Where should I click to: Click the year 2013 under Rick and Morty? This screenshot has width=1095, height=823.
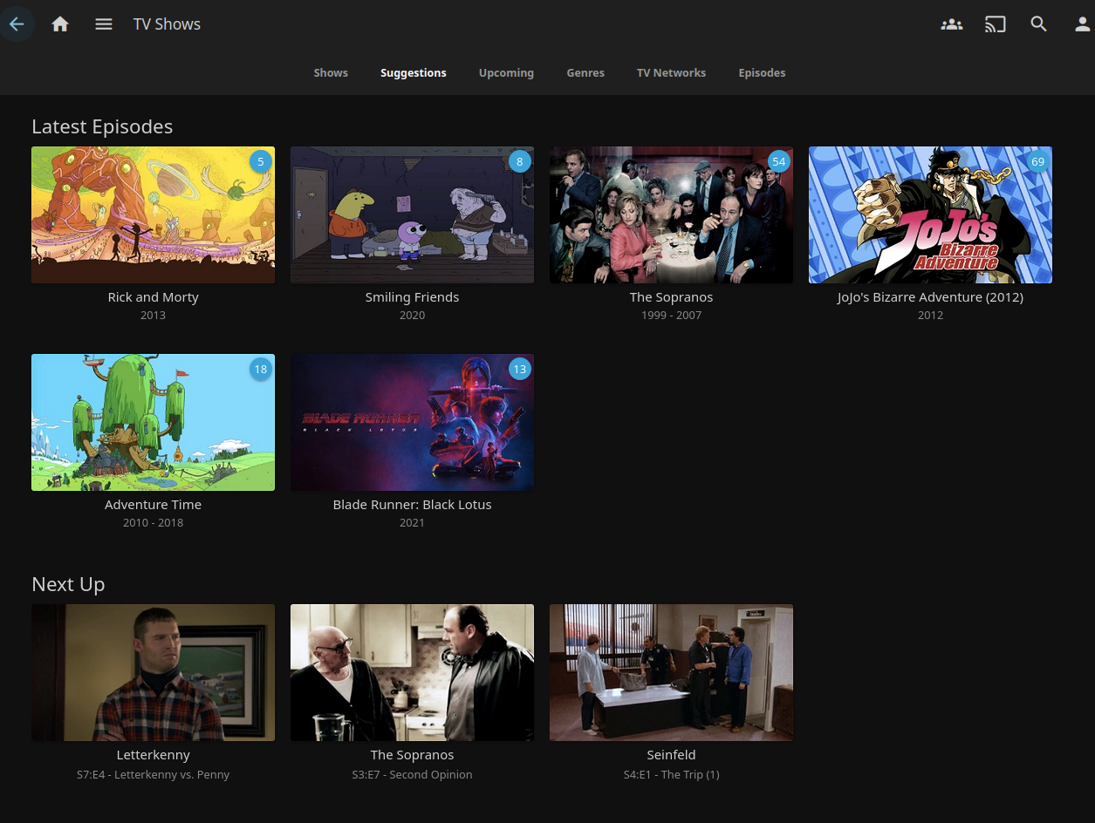click(153, 316)
